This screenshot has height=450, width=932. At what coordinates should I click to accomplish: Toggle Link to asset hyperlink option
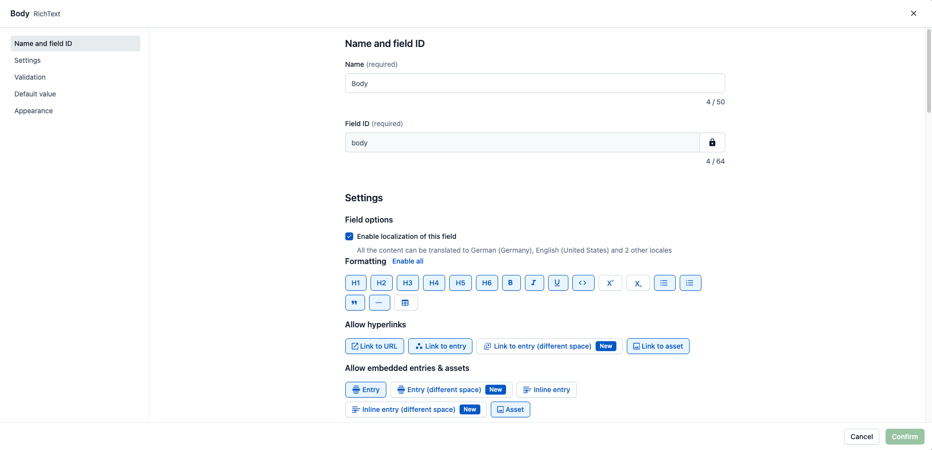[658, 346]
